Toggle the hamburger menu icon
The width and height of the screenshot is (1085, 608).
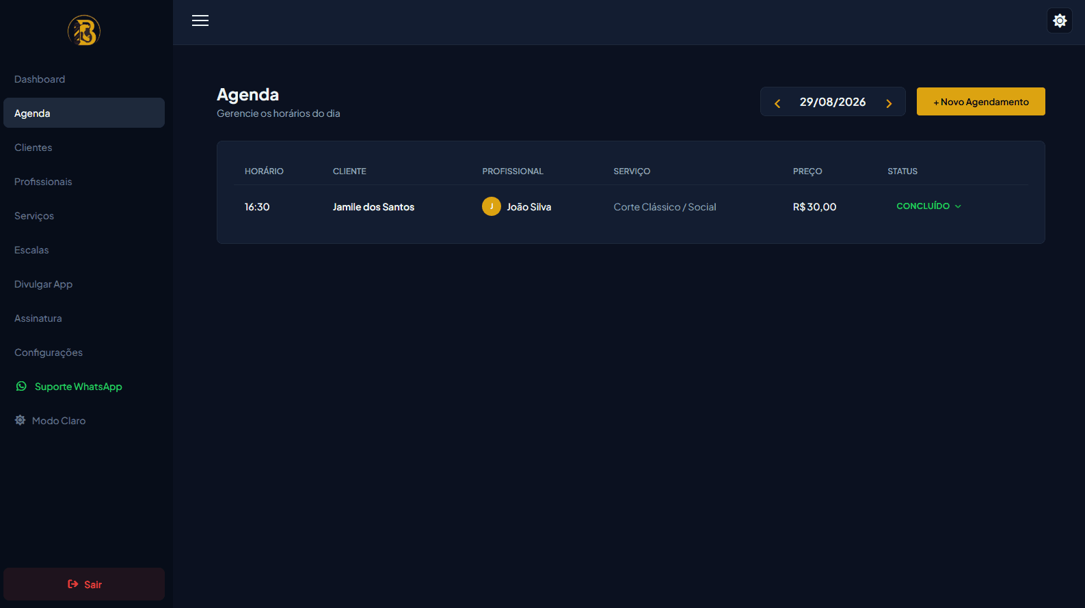tap(200, 20)
